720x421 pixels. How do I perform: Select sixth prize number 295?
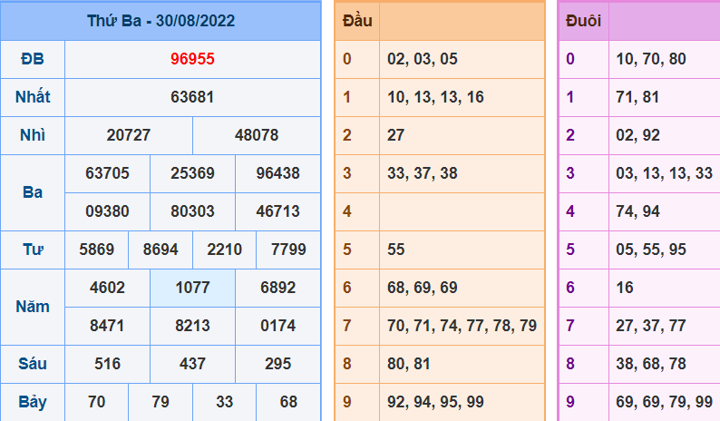coord(277,365)
